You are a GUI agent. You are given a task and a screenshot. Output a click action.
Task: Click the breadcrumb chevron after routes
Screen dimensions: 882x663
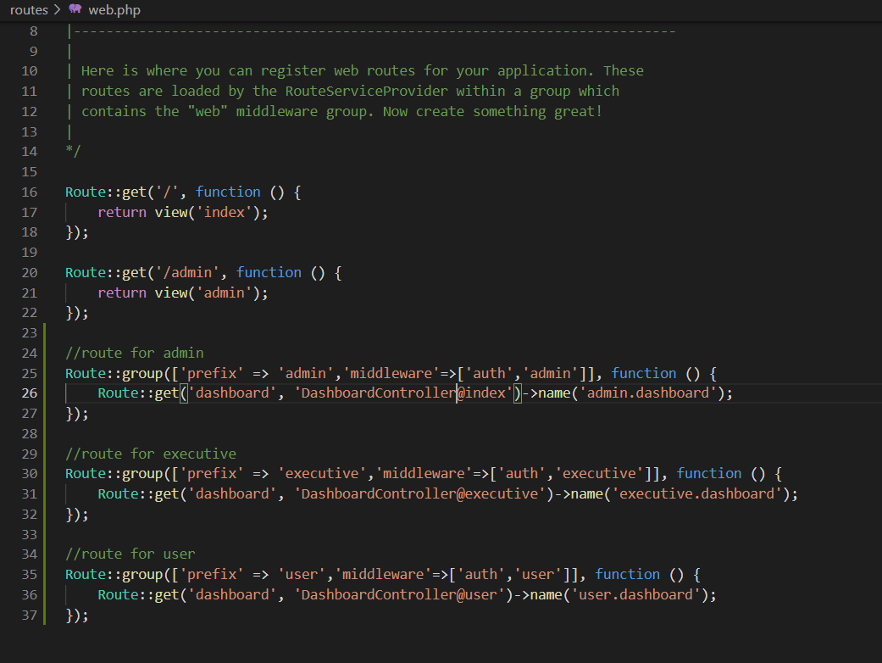(58, 9)
